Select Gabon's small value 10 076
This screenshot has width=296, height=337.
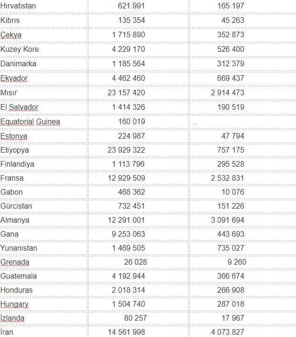click(233, 192)
